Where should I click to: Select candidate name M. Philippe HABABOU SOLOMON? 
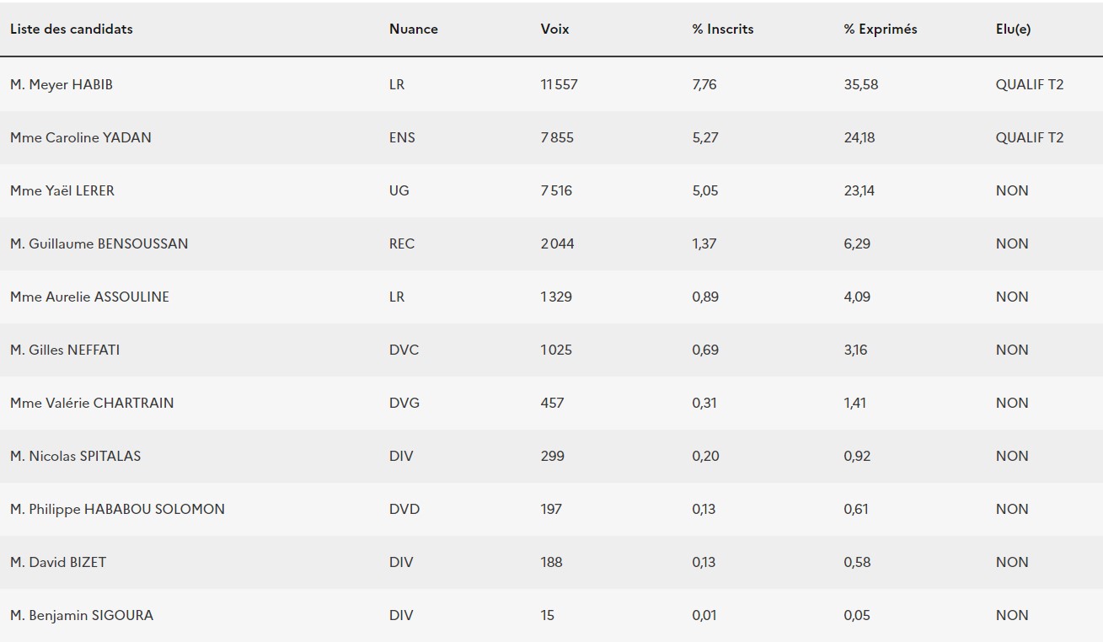tap(117, 509)
